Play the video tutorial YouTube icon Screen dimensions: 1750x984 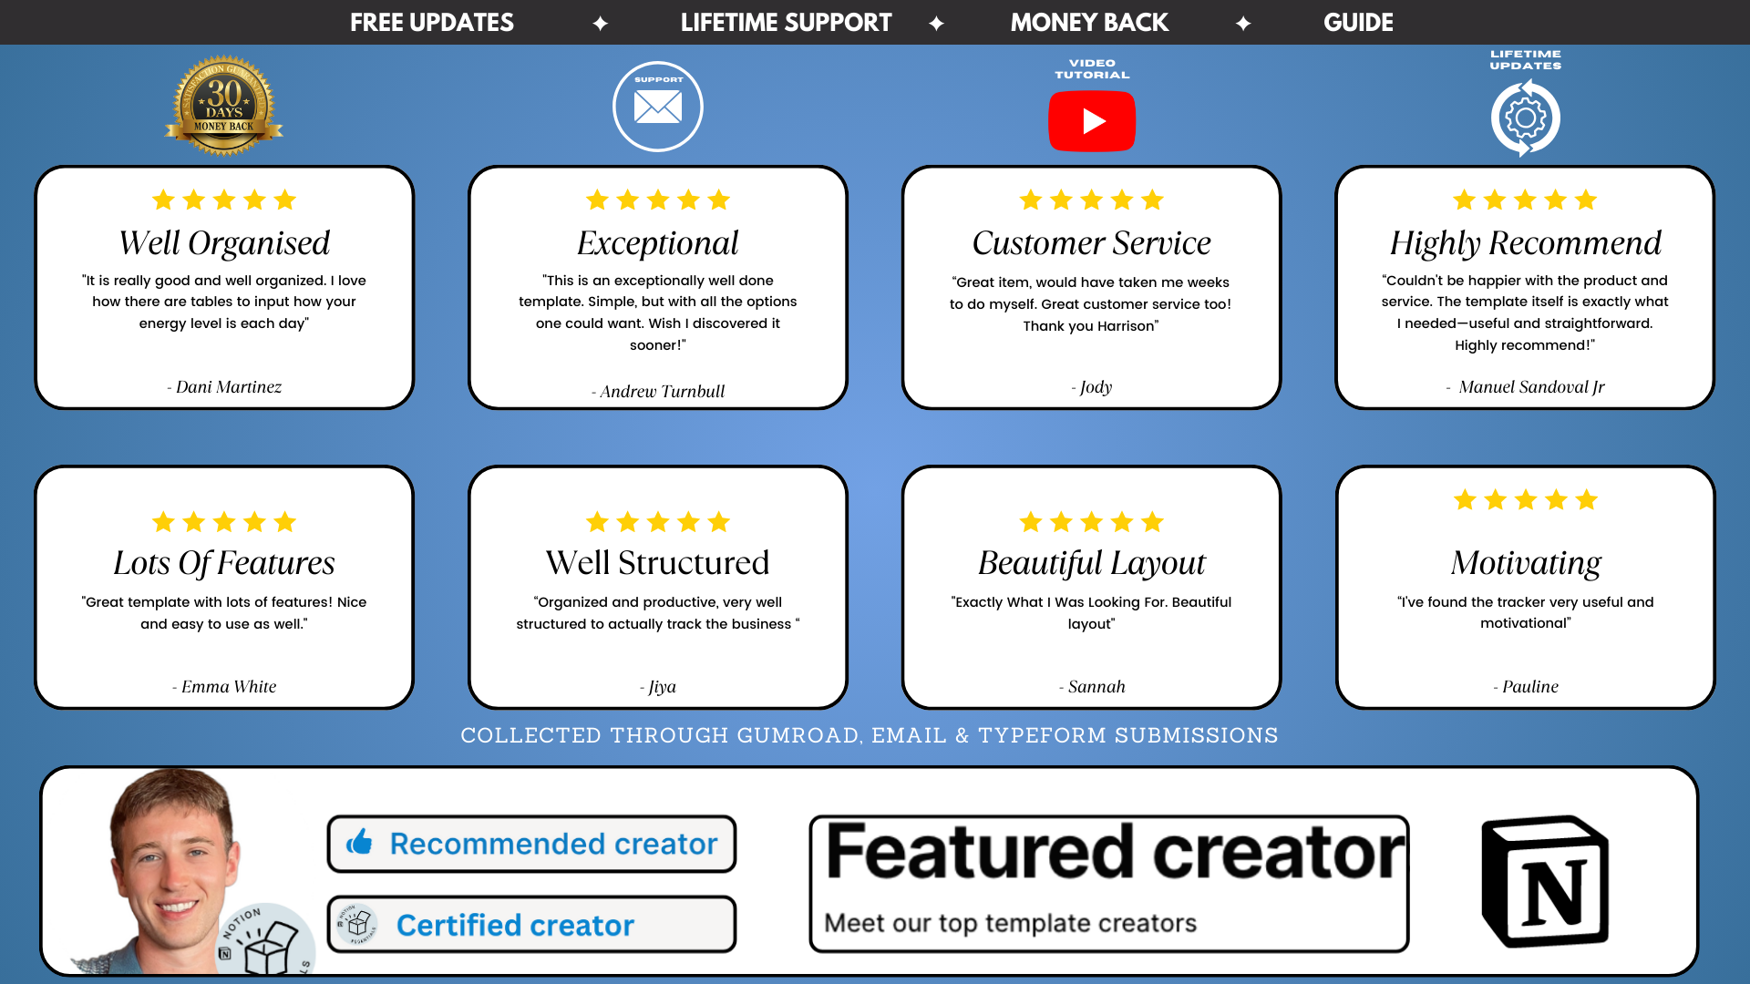pyautogui.click(x=1092, y=120)
